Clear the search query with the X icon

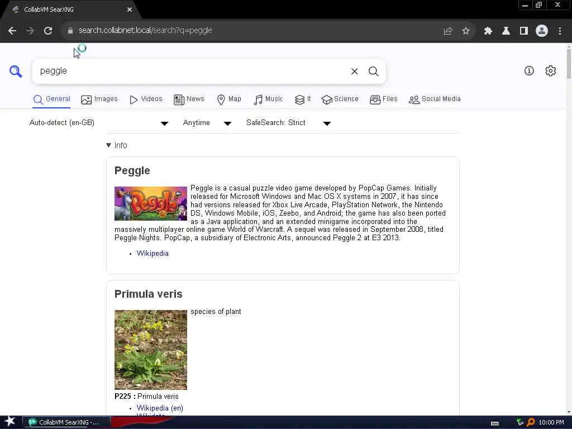[354, 71]
